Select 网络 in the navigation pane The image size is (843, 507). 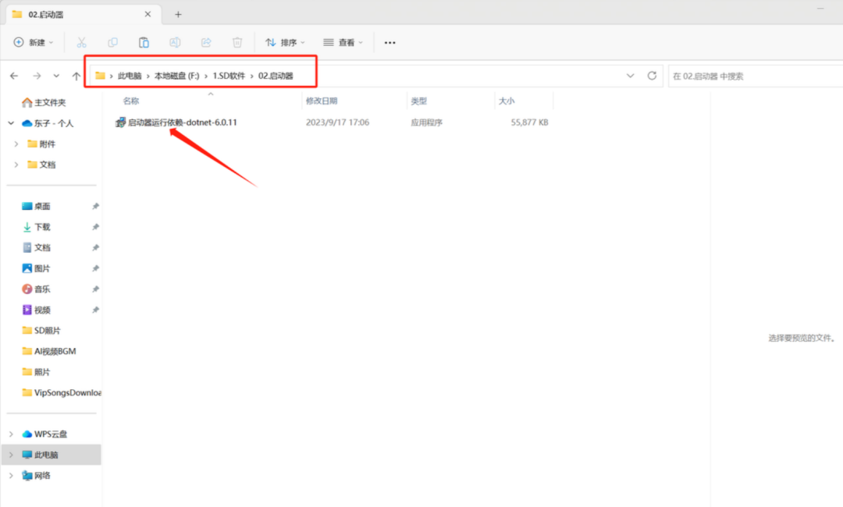tap(42, 475)
